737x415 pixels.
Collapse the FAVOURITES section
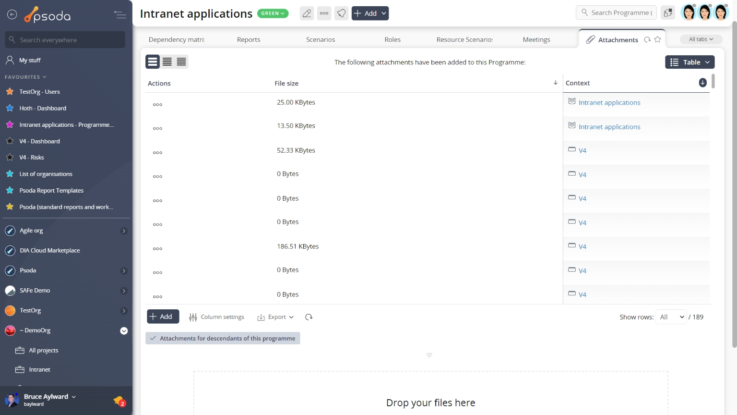click(26, 77)
